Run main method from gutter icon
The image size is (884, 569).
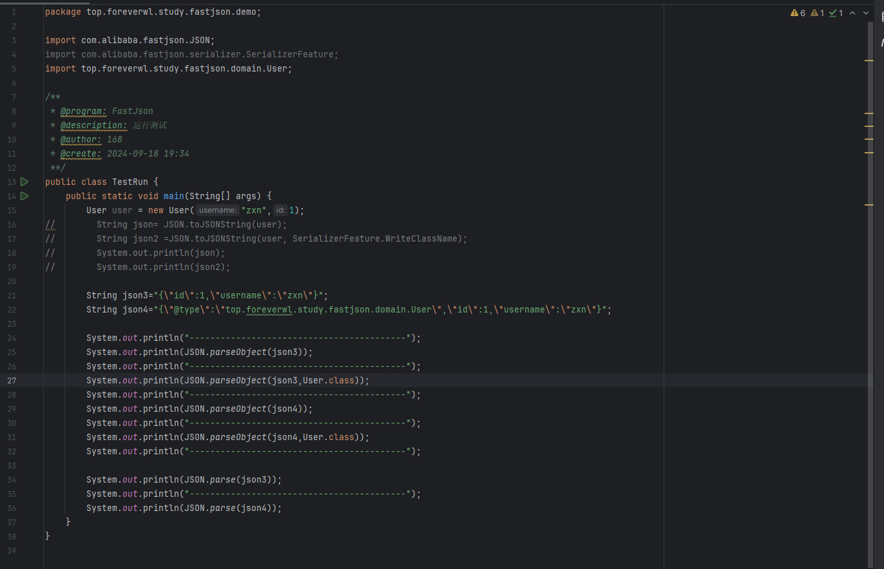pos(24,196)
